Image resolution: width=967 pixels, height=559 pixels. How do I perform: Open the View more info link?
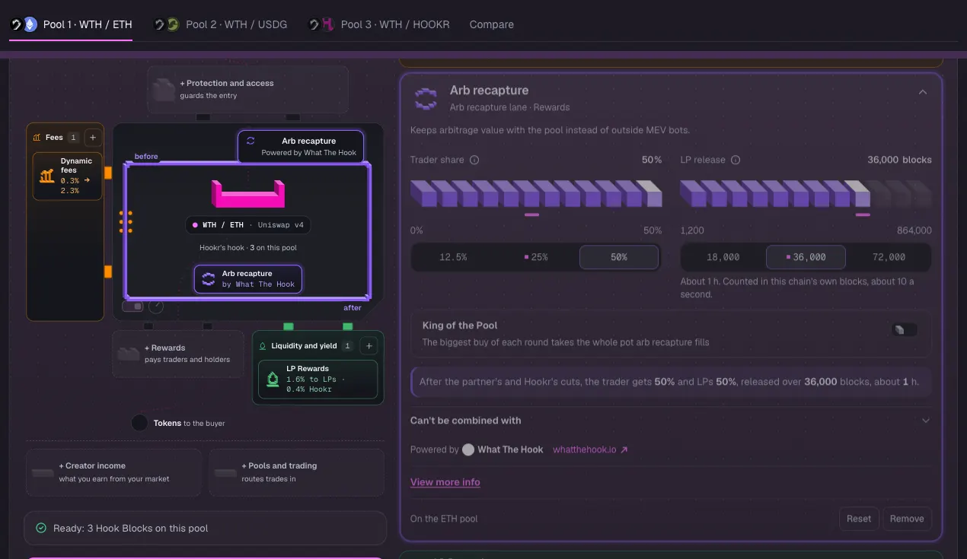[x=445, y=481]
